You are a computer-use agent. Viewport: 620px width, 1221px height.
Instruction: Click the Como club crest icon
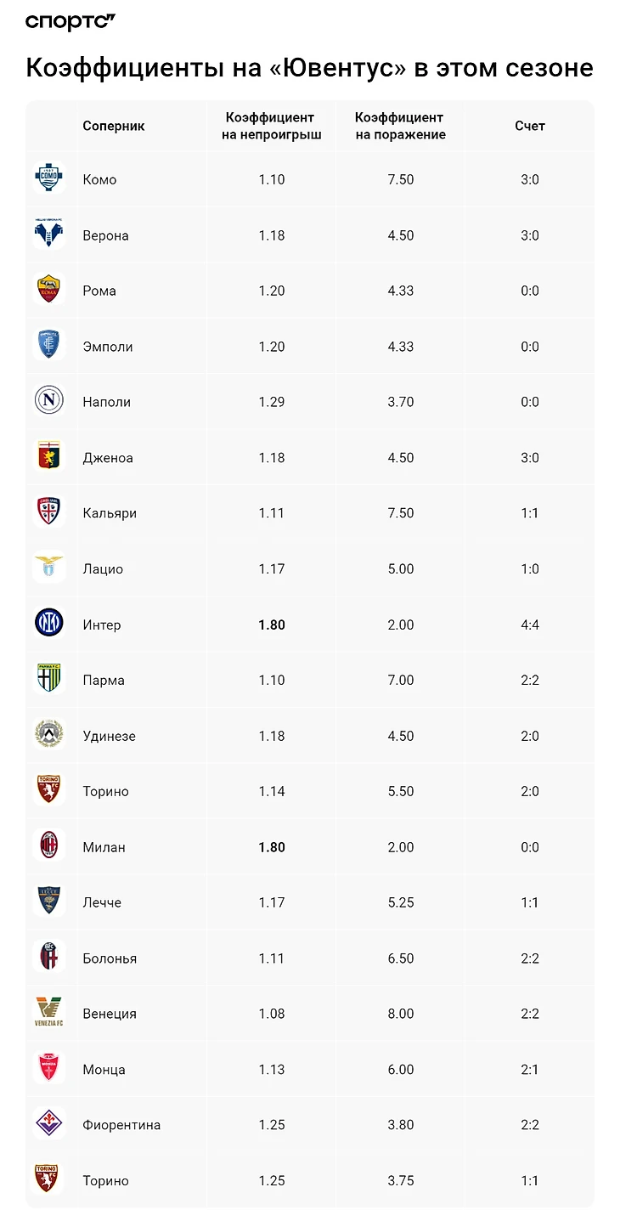[49, 179]
